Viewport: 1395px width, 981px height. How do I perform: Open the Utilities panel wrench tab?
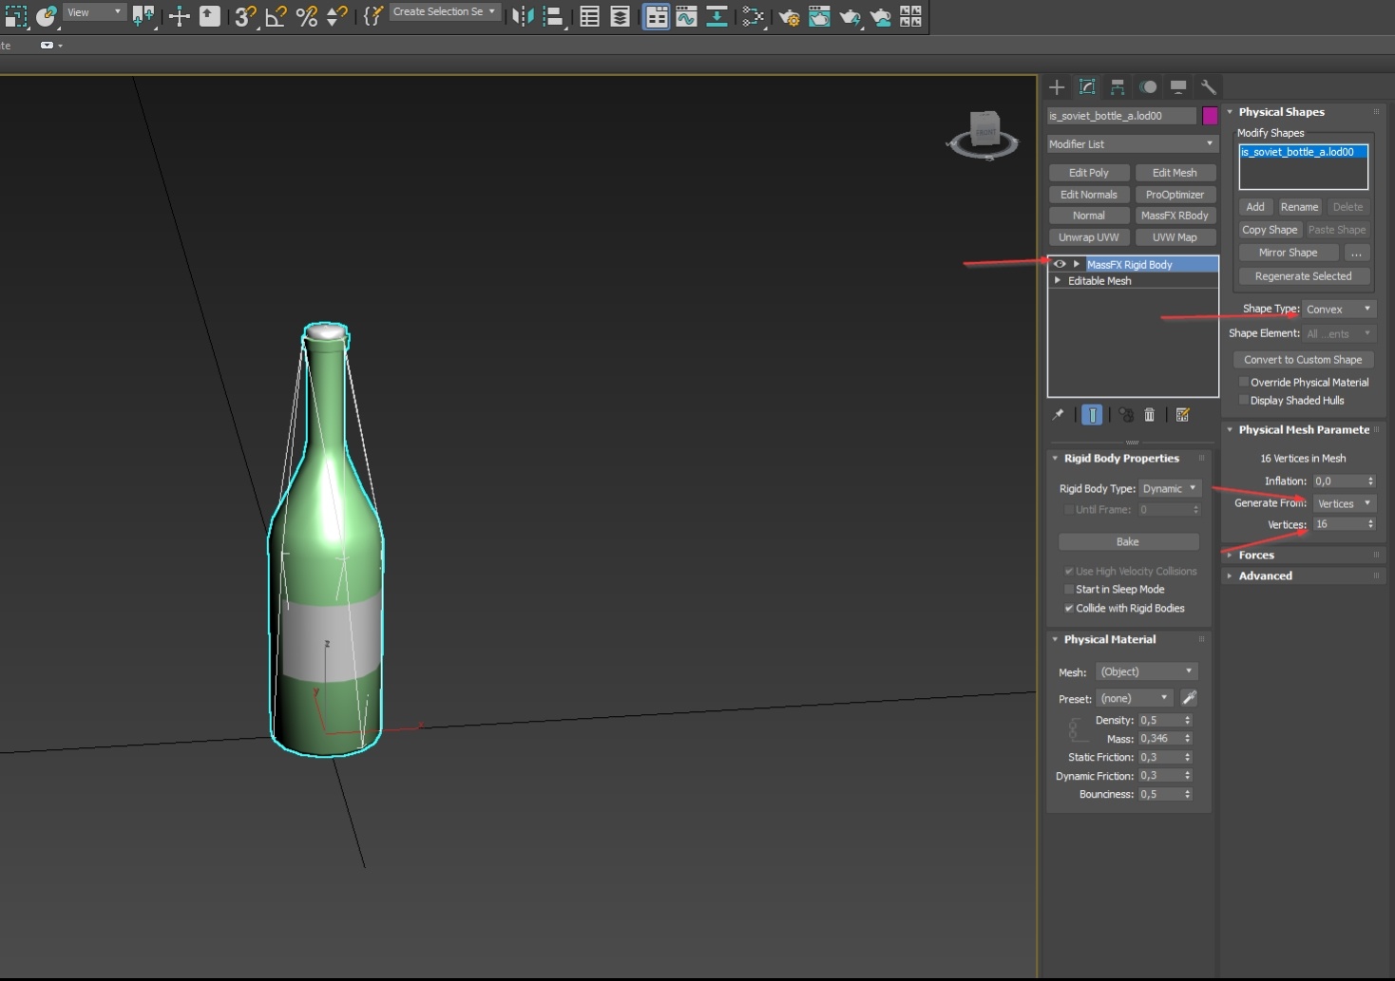tap(1209, 87)
